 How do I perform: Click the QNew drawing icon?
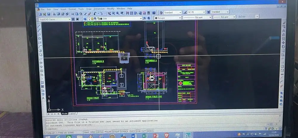coord(40,14)
